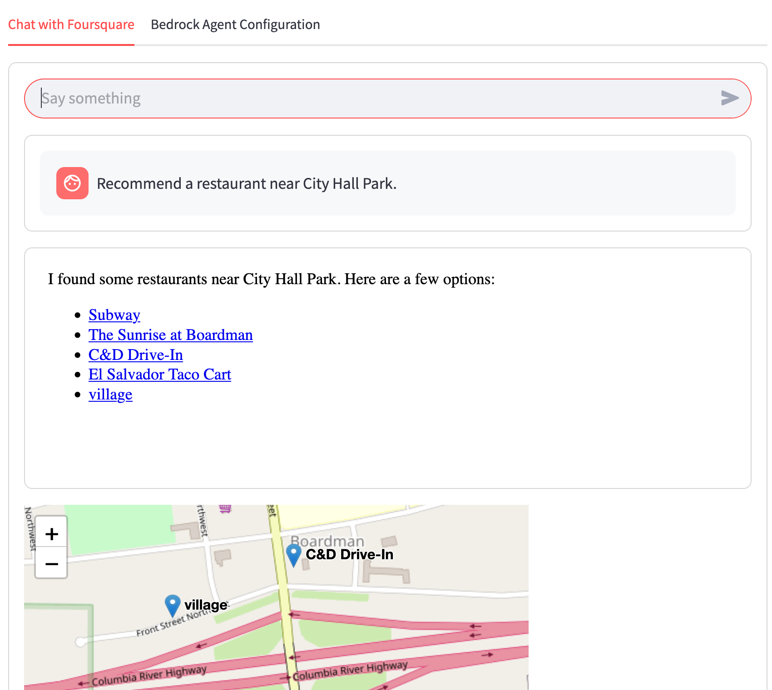The image size is (772, 690).
Task: Open the Subway restaurant link
Action: click(114, 315)
